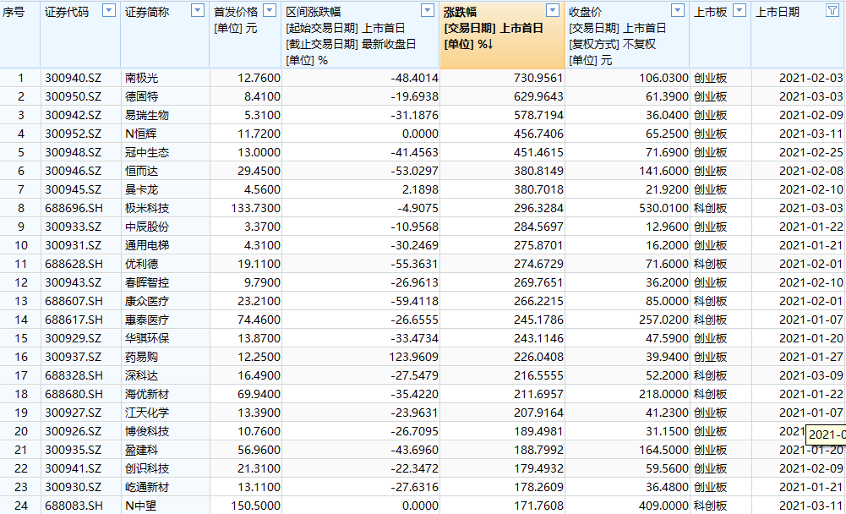
Task: Click listing date 2021-03-09 for 深科达
Action: [811, 376]
